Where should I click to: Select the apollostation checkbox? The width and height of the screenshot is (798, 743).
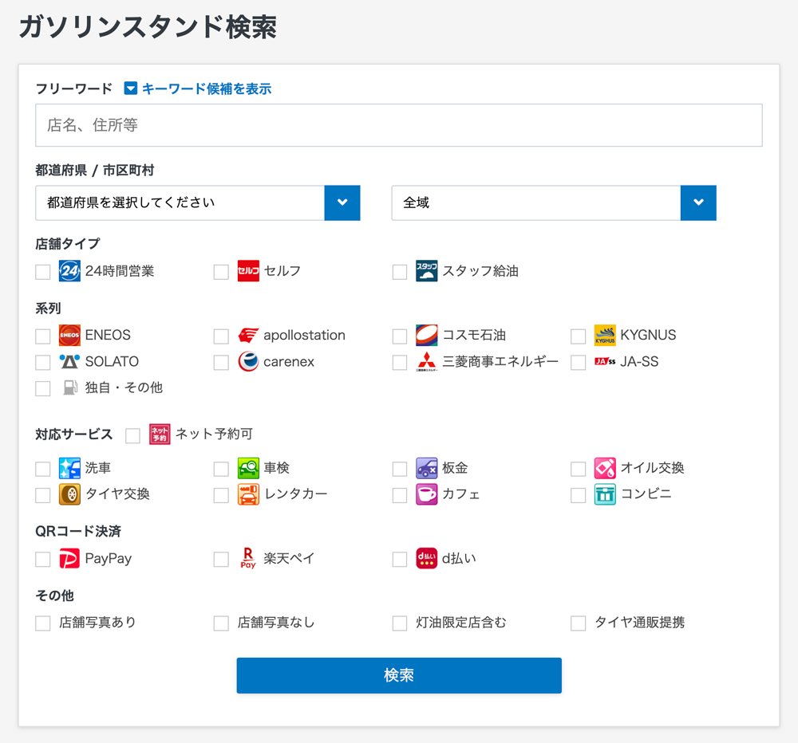(221, 336)
